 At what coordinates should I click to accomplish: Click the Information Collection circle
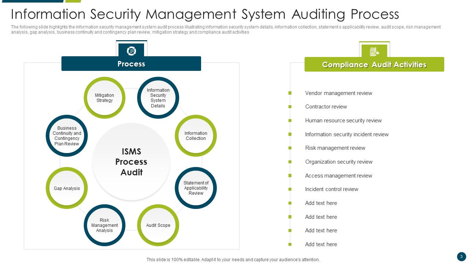pos(196,136)
